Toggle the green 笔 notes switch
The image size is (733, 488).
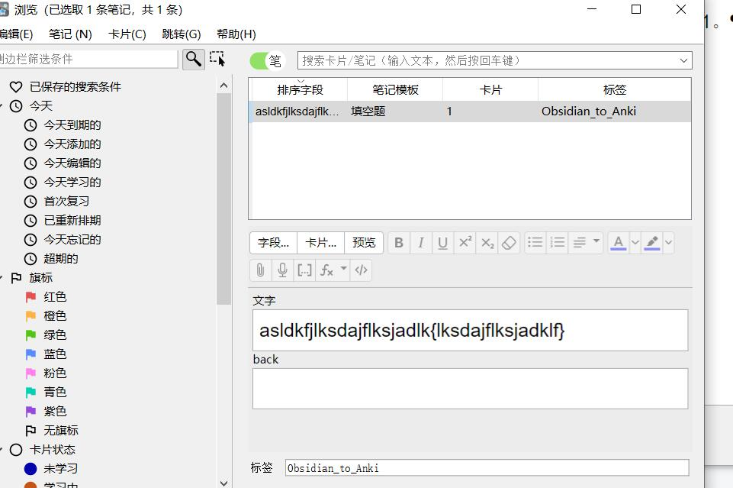coord(259,60)
